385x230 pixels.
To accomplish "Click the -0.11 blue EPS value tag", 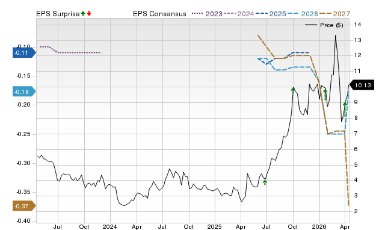I will (24, 53).
